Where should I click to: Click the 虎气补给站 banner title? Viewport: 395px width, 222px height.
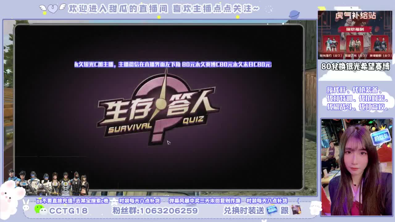click(x=355, y=16)
